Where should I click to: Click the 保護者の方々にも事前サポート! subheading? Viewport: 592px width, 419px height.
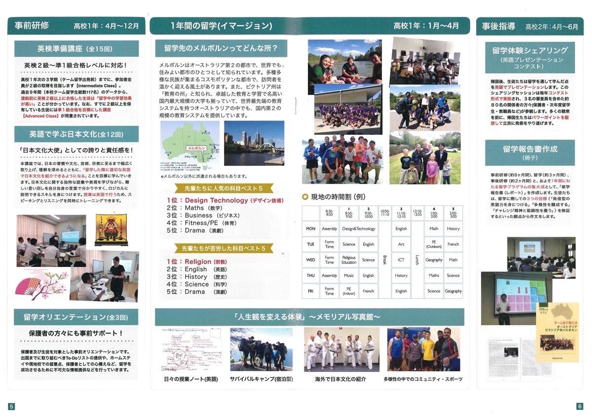pyautogui.click(x=76, y=333)
